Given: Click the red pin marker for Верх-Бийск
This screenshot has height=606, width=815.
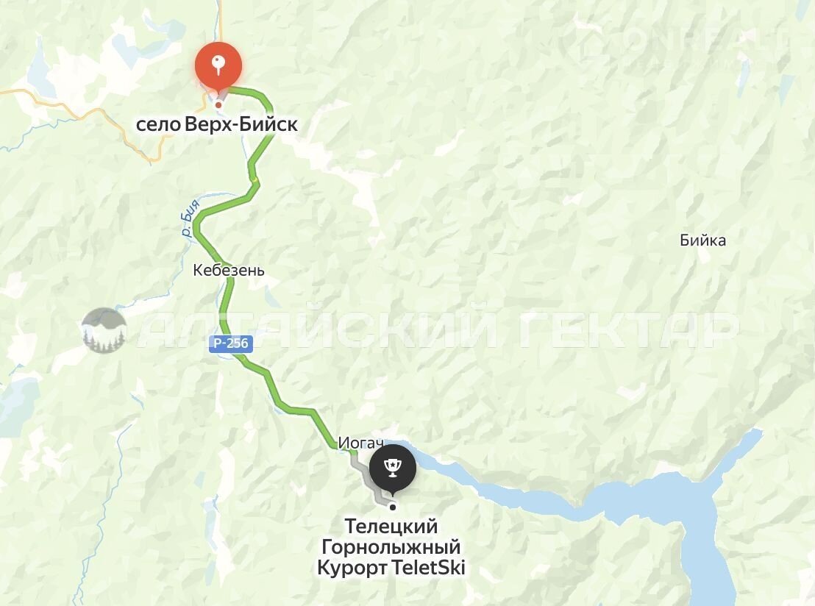Looking at the screenshot, I should click(218, 68).
